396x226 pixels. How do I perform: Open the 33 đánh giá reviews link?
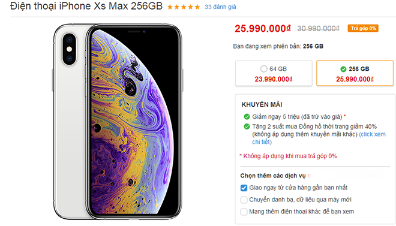(x=220, y=7)
